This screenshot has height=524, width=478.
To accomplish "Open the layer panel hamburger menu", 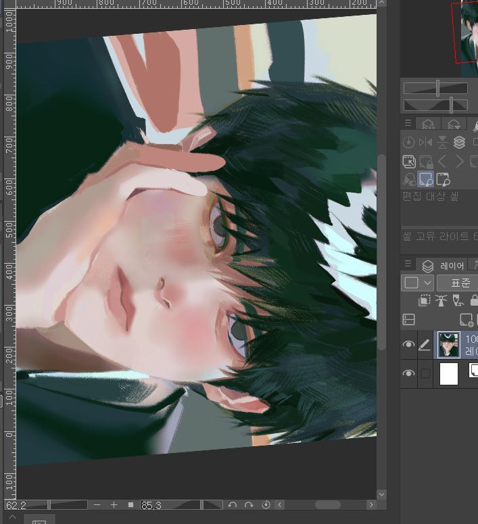I will (408, 264).
